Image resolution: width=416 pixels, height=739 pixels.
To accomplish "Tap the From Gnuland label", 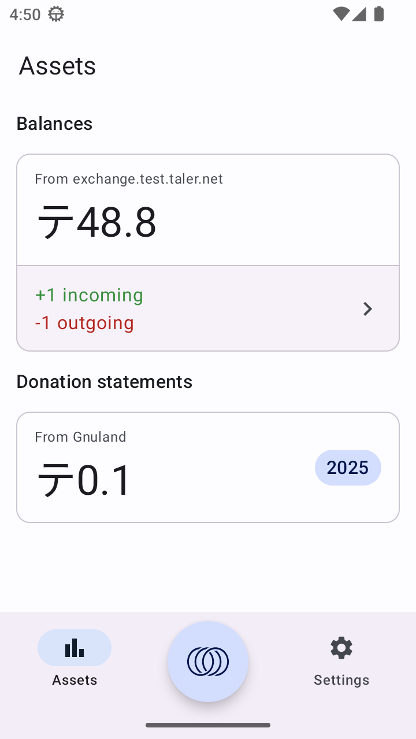I will click(80, 437).
